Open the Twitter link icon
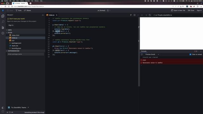203x114 pixels. (x=7, y=112)
